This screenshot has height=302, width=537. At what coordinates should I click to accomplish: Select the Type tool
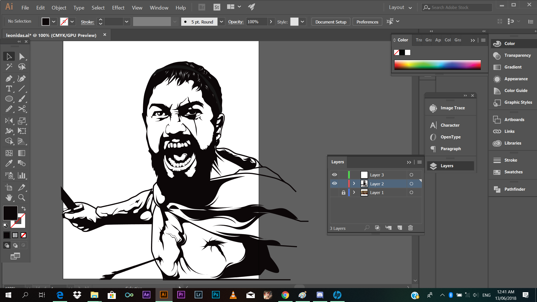(x=9, y=89)
